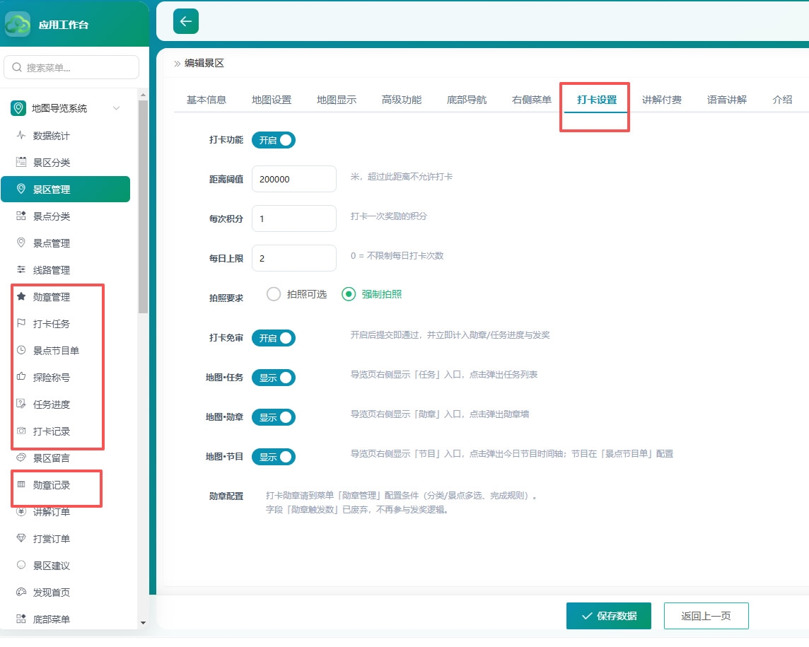
Task: Click the 数据统计 pulse icon
Action: [x=21, y=135]
